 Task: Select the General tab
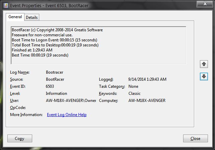(x=15, y=17)
